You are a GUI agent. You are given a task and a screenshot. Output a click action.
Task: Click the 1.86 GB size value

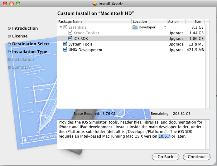pos(196,38)
